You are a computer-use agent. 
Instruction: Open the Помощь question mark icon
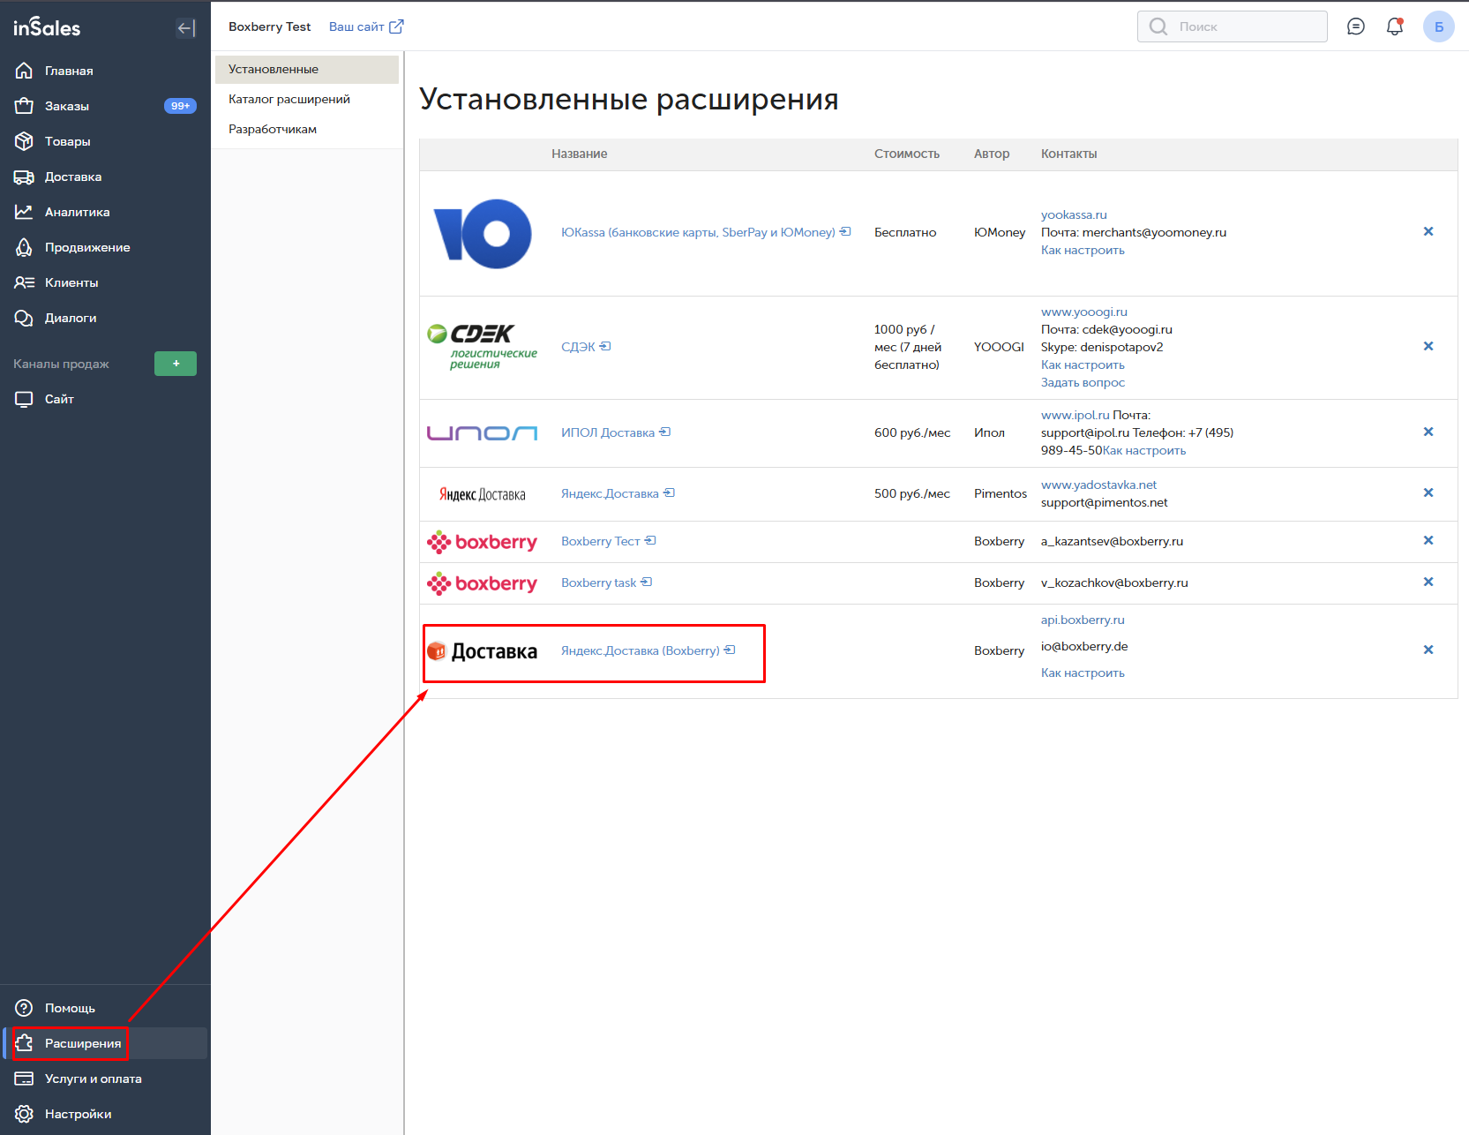click(24, 1008)
